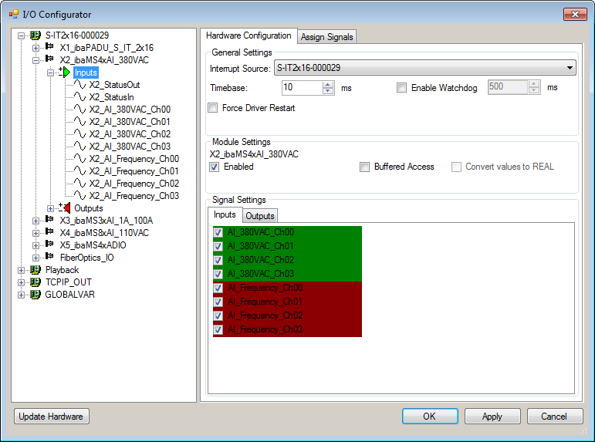Uncheck AI_380VAC_Ch02 signal checkbox

pyautogui.click(x=218, y=260)
